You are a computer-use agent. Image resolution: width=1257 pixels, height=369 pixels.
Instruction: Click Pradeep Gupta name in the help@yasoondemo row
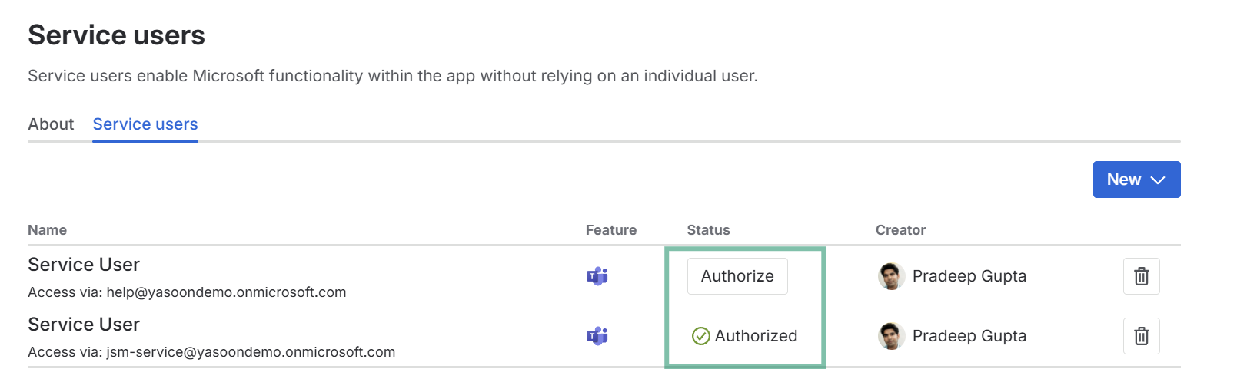click(969, 276)
